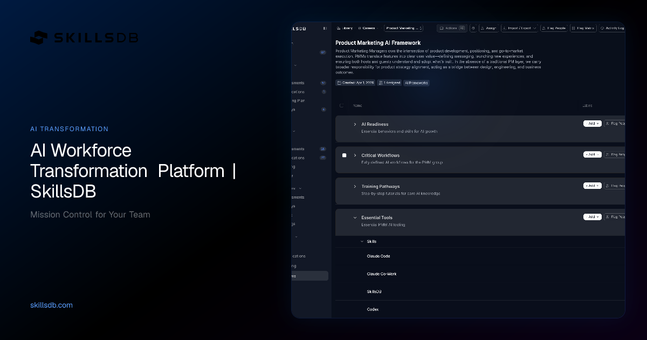Open the Library breadcrumb
This screenshot has width=647, height=340.
(345, 28)
